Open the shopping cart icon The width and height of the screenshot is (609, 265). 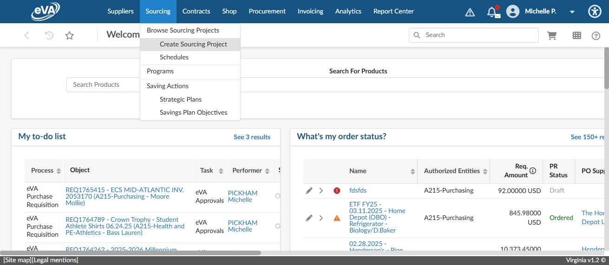[552, 35]
